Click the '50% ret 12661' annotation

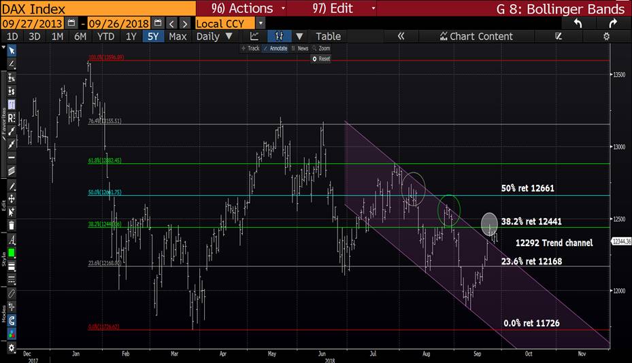528,188
